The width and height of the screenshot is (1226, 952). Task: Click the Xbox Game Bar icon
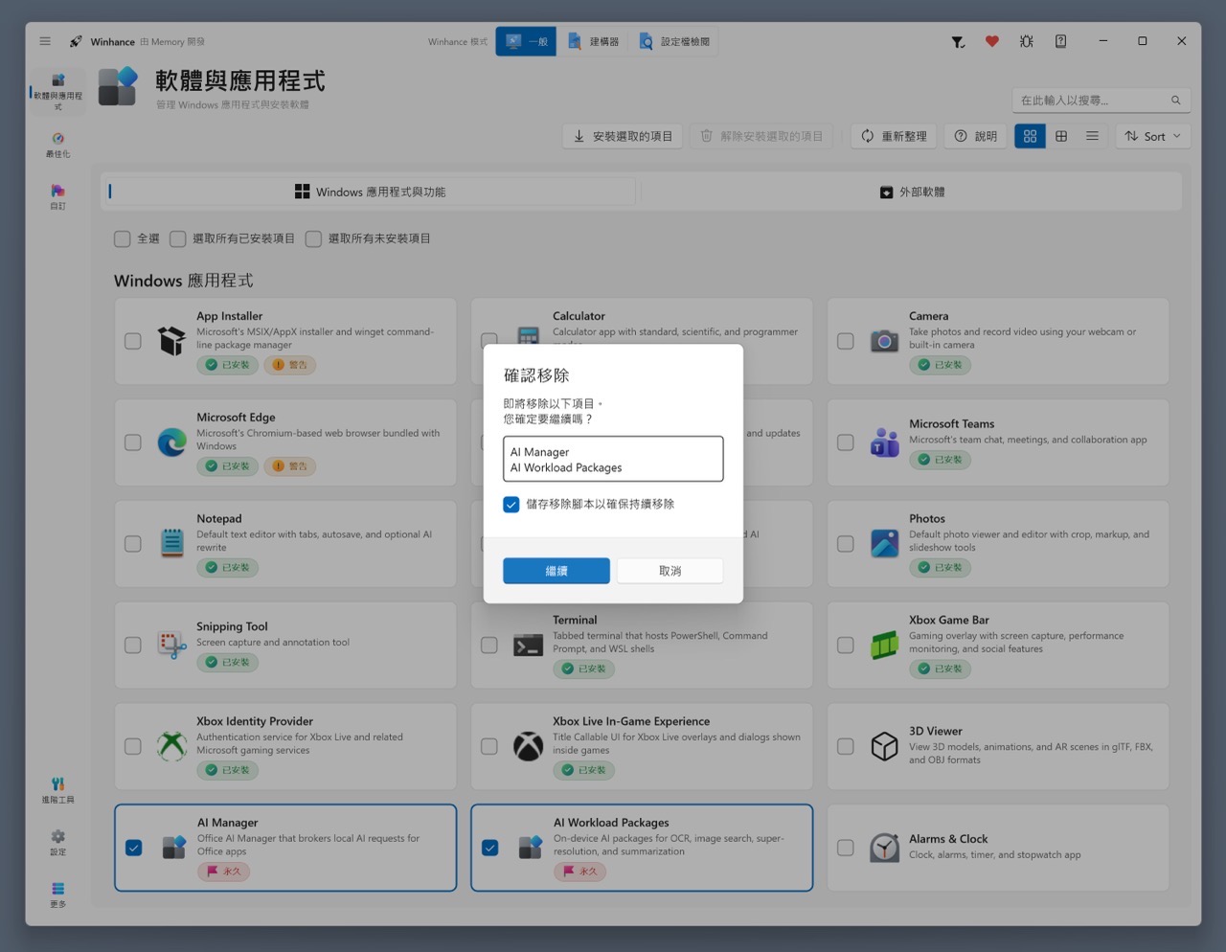click(x=884, y=646)
